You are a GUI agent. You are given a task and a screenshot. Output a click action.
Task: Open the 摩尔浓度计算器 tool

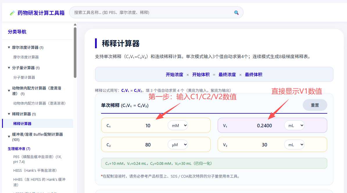tap(26, 57)
